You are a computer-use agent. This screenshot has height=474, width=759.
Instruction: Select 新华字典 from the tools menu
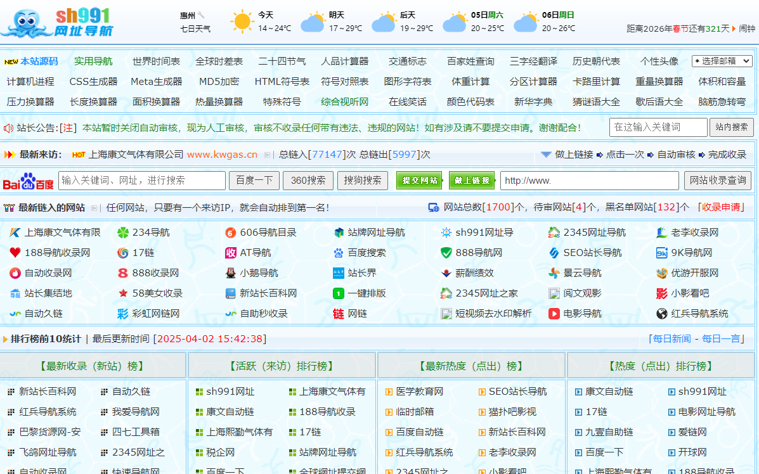pos(533,101)
